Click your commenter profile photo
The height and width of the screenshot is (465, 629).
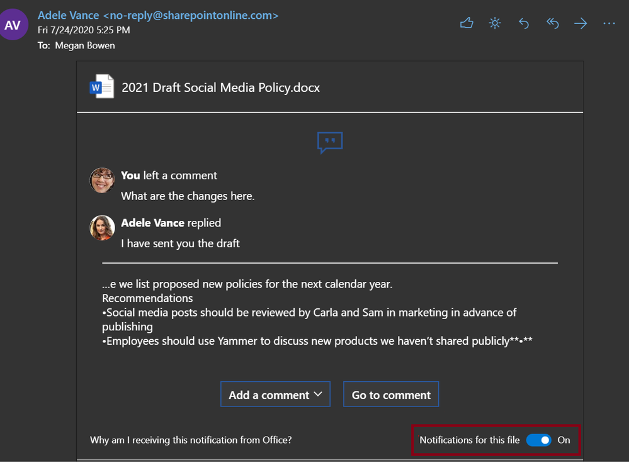[102, 181]
